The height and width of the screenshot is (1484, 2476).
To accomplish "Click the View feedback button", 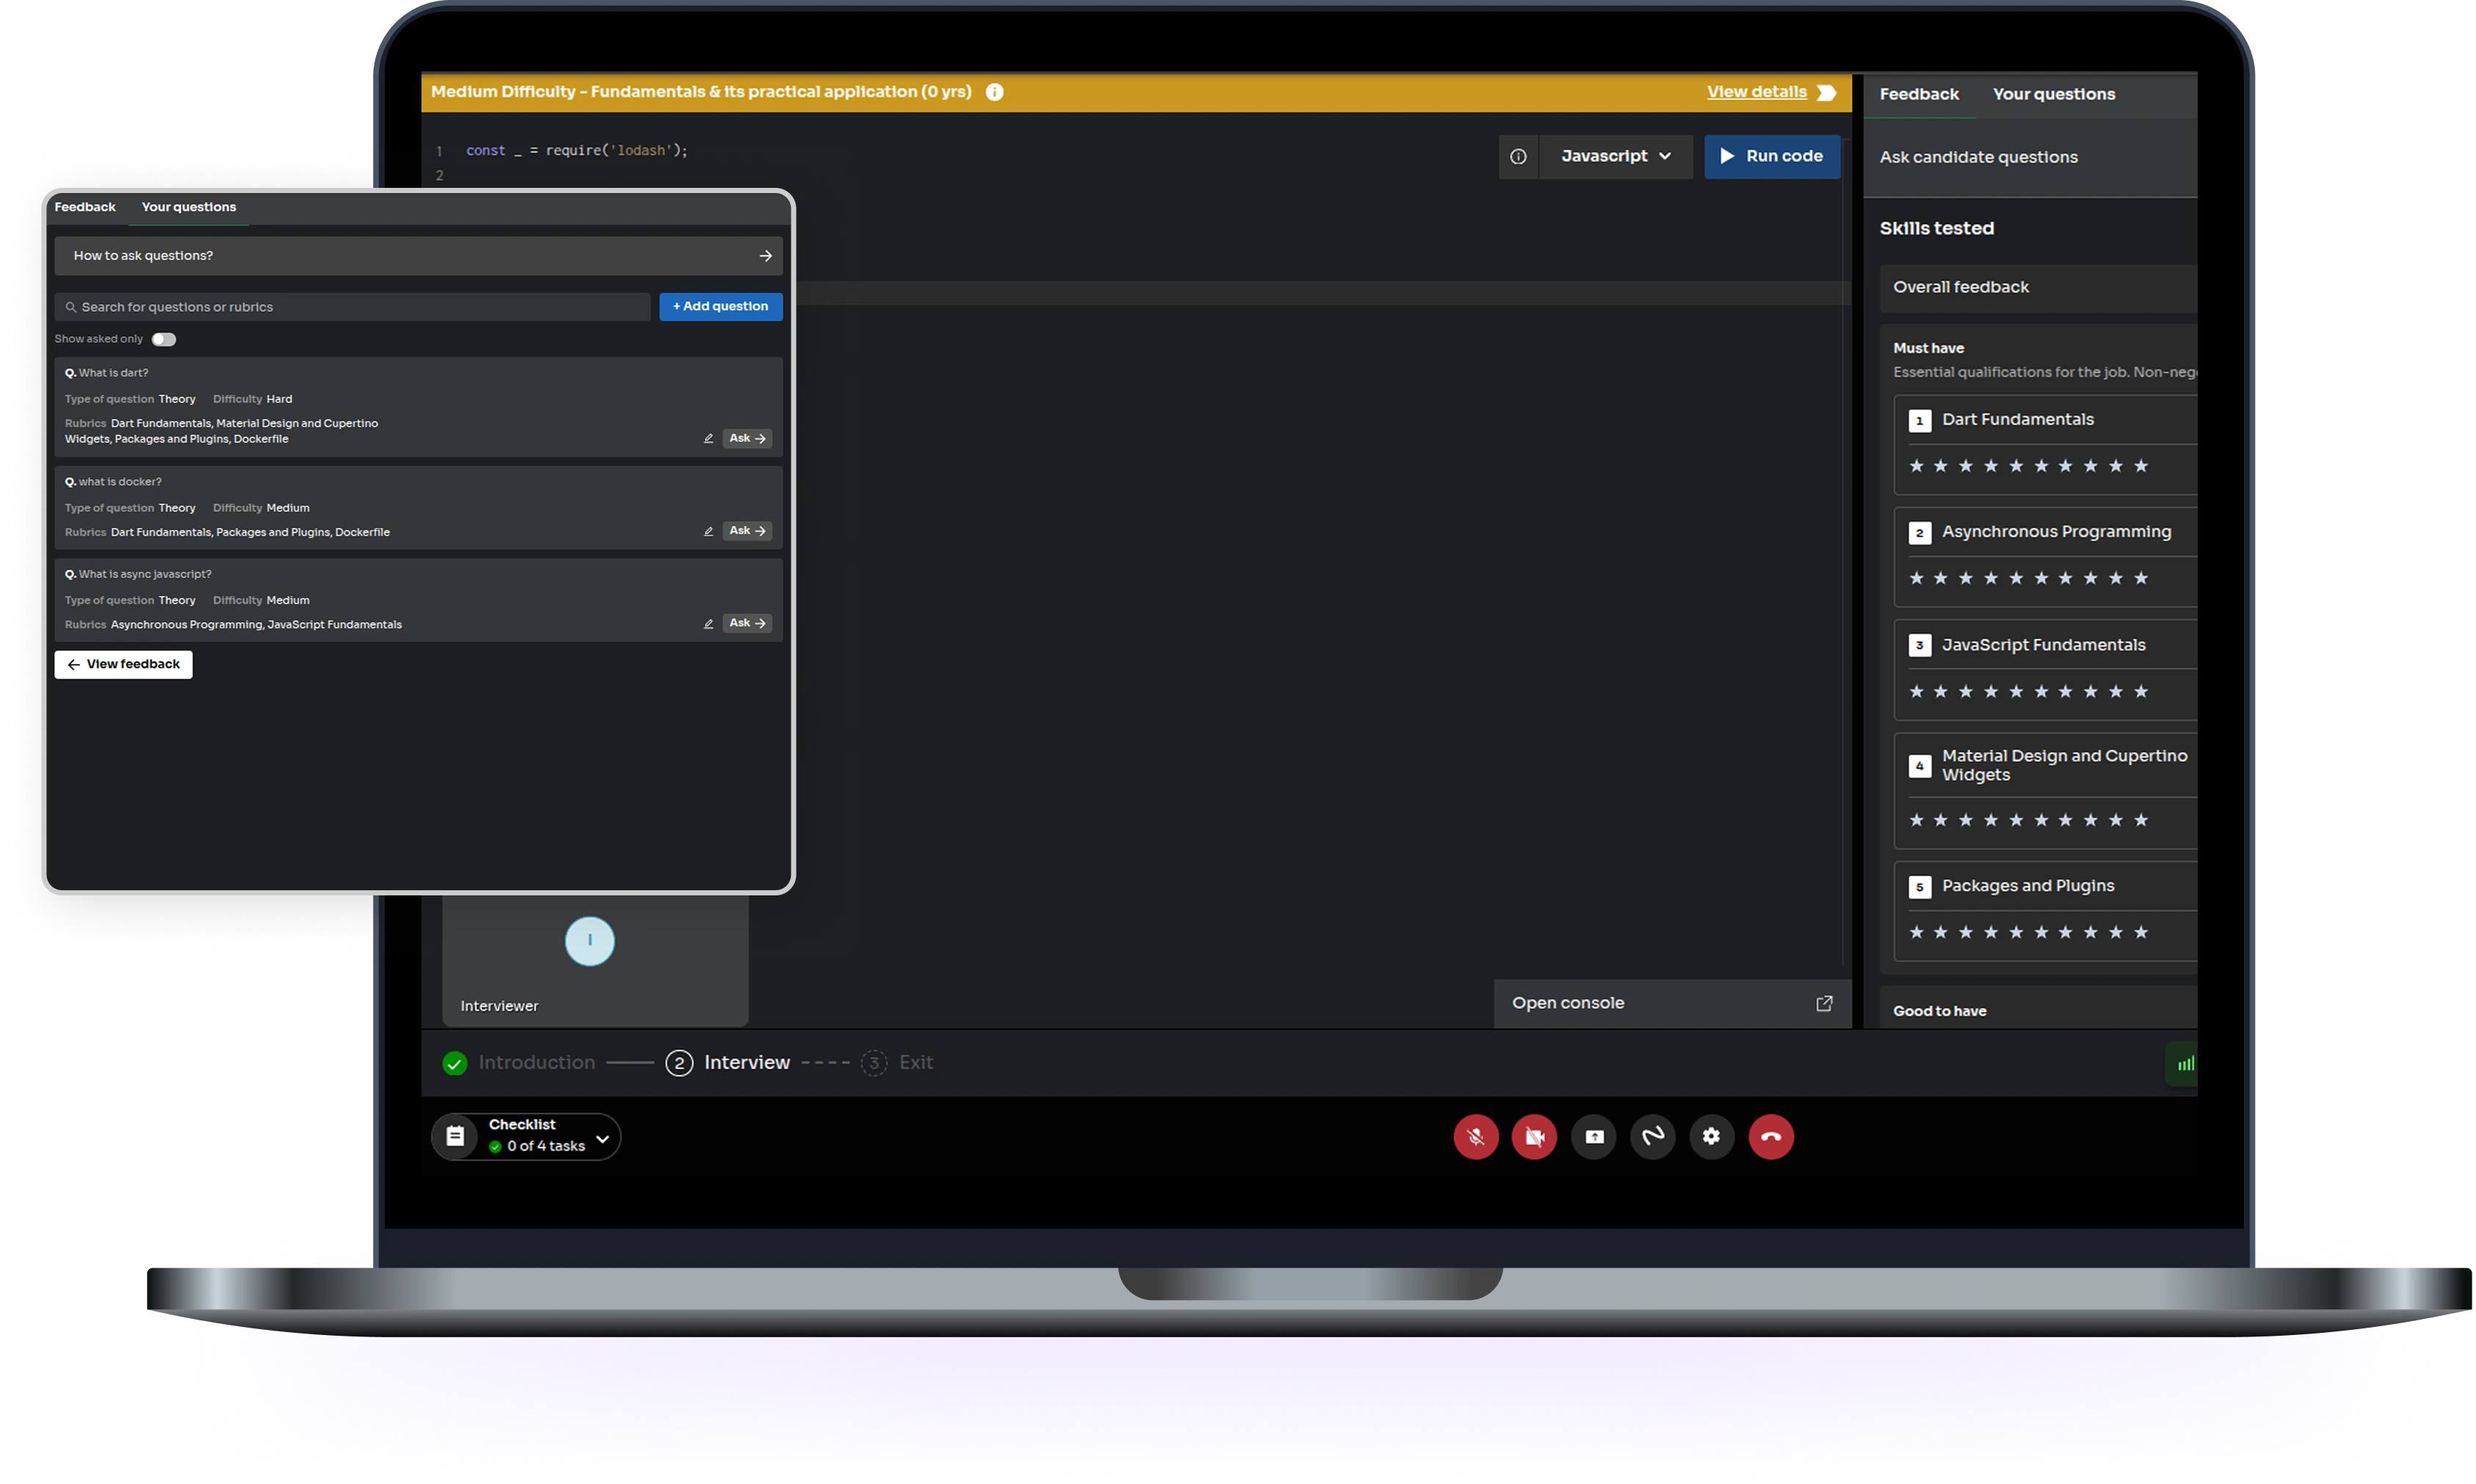I will tap(123, 664).
